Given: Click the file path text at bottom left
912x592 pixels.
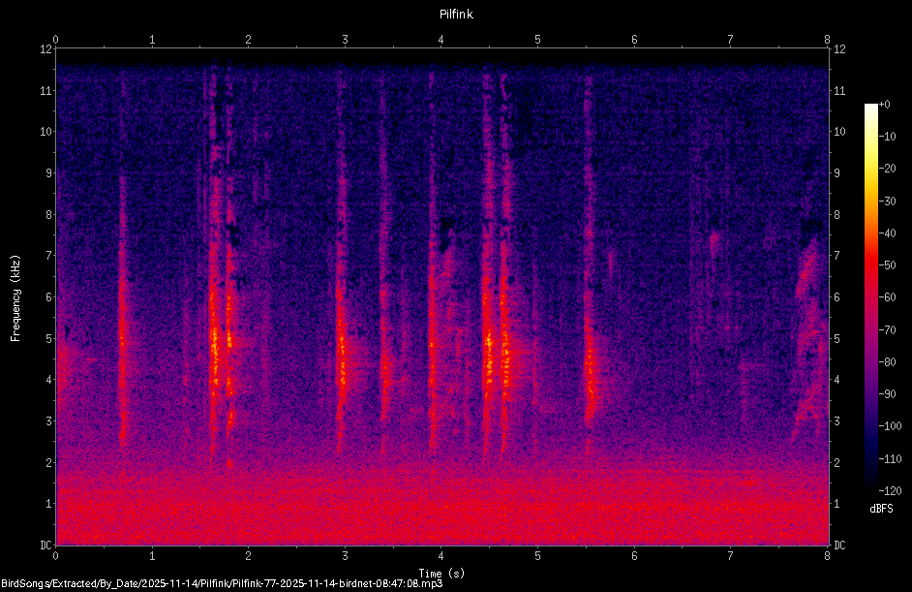Looking at the screenshot, I should click(222, 583).
